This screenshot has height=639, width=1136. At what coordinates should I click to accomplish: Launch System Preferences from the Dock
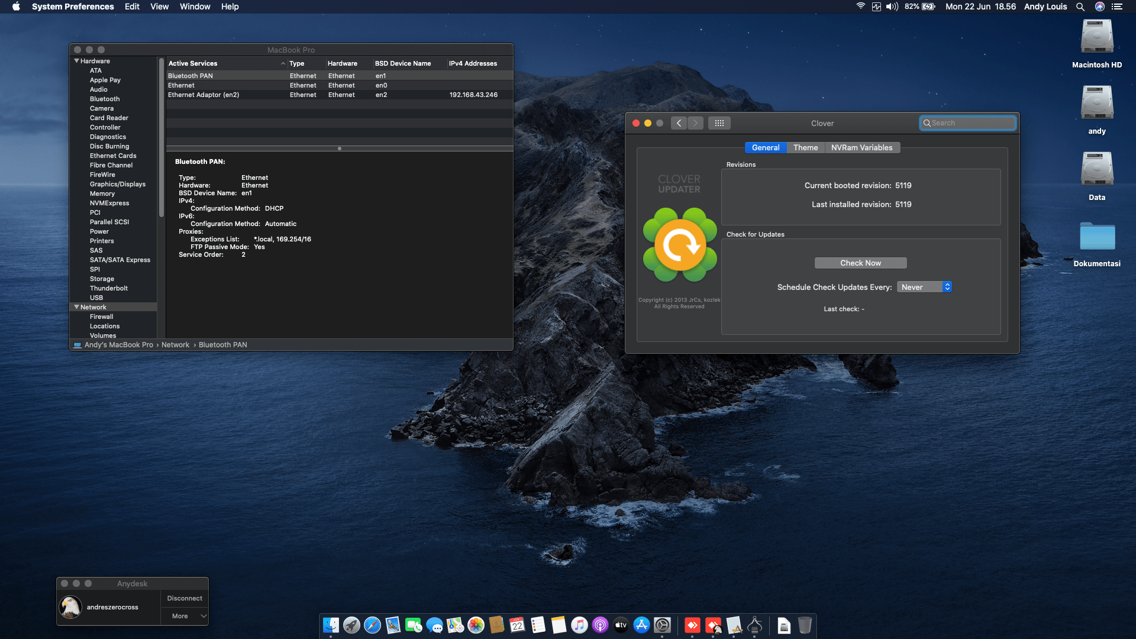[x=661, y=625]
